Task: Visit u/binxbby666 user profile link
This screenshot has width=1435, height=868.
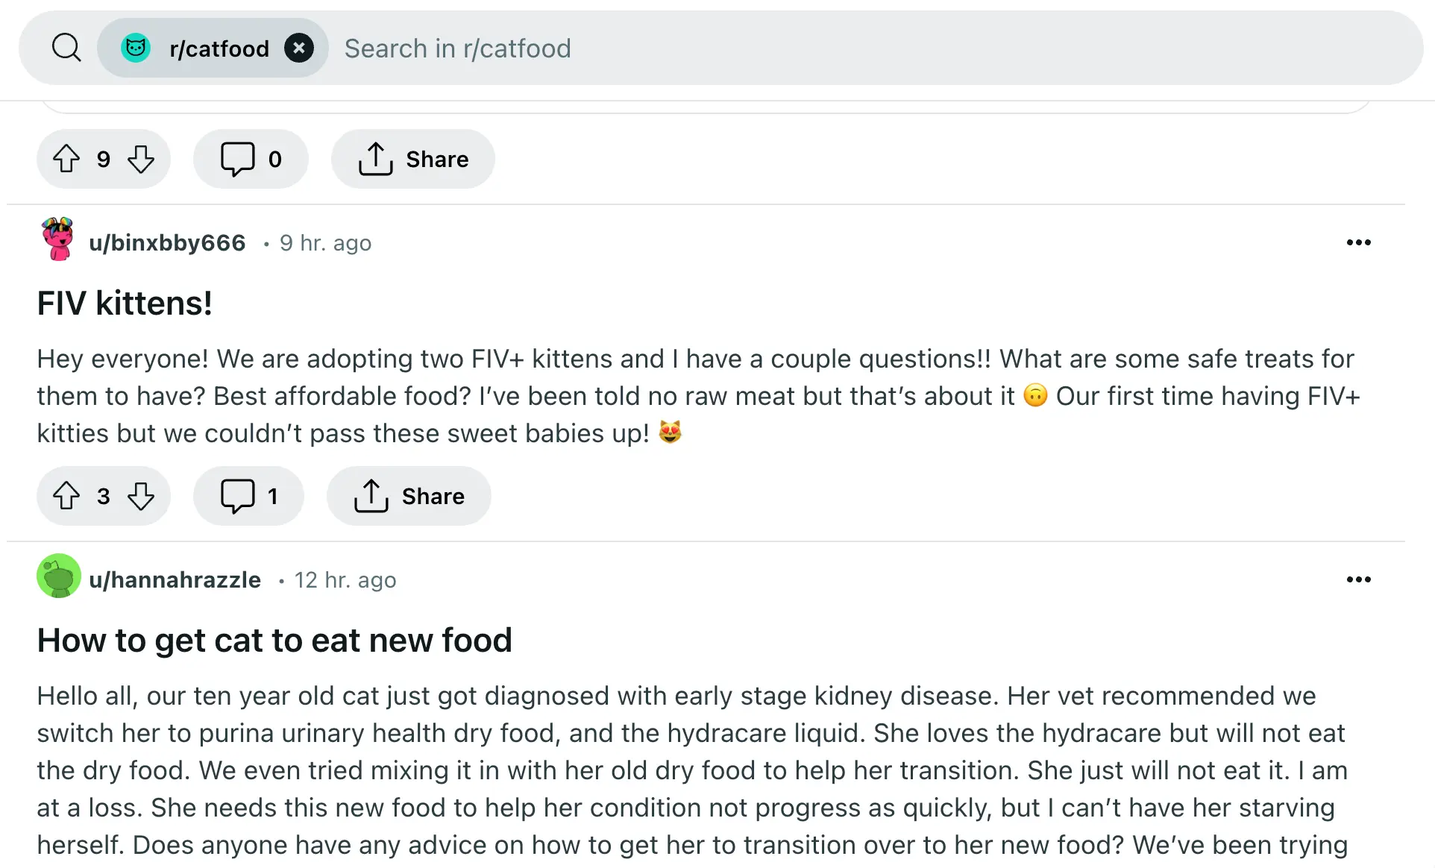Action: click(167, 243)
